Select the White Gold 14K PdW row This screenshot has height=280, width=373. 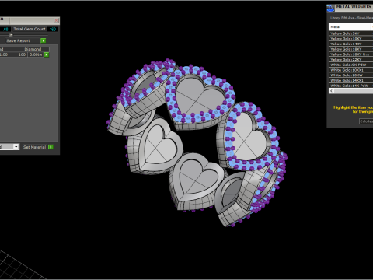click(350, 86)
